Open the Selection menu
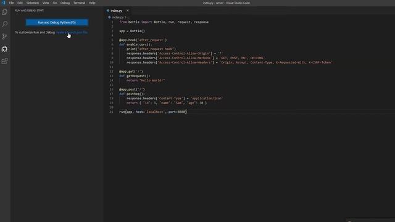 coord(33,2)
